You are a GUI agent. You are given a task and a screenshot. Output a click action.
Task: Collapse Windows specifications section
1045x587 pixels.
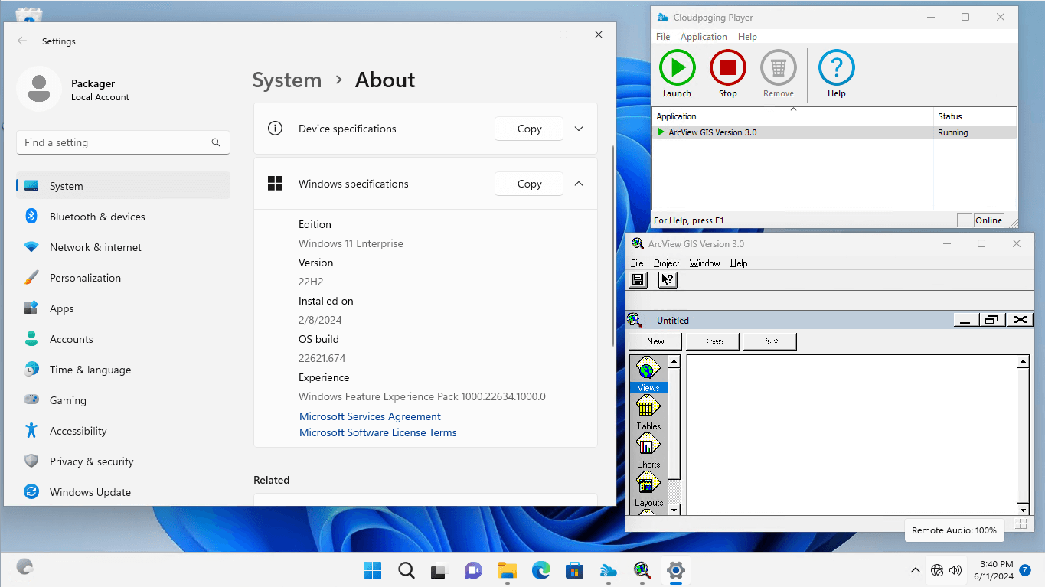coord(579,184)
